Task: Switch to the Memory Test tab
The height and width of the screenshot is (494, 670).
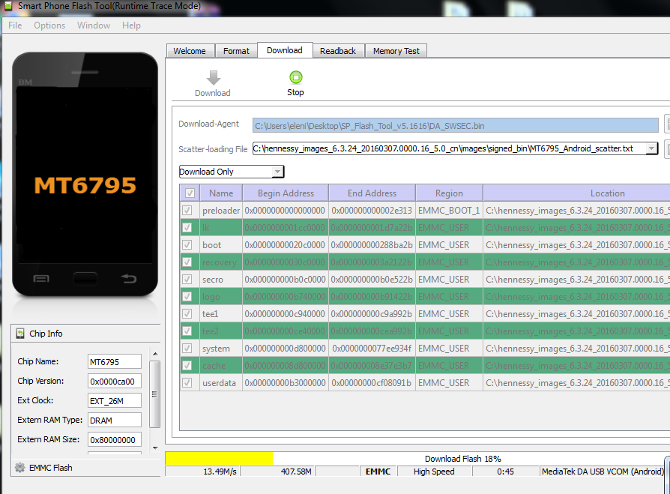Action: [x=396, y=51]
